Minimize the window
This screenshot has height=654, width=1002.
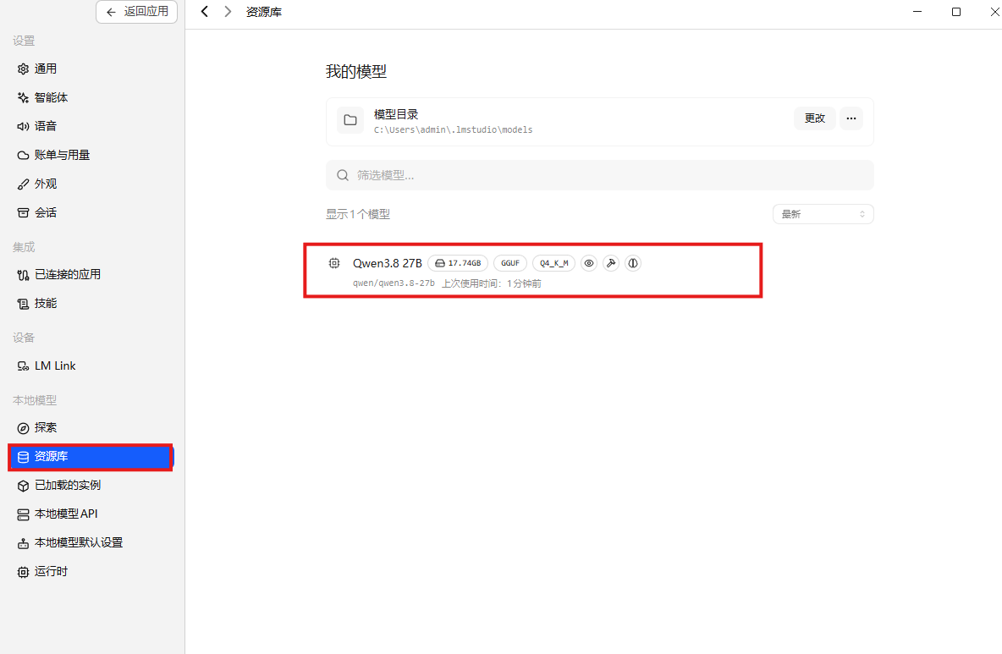tap(917, 12)
